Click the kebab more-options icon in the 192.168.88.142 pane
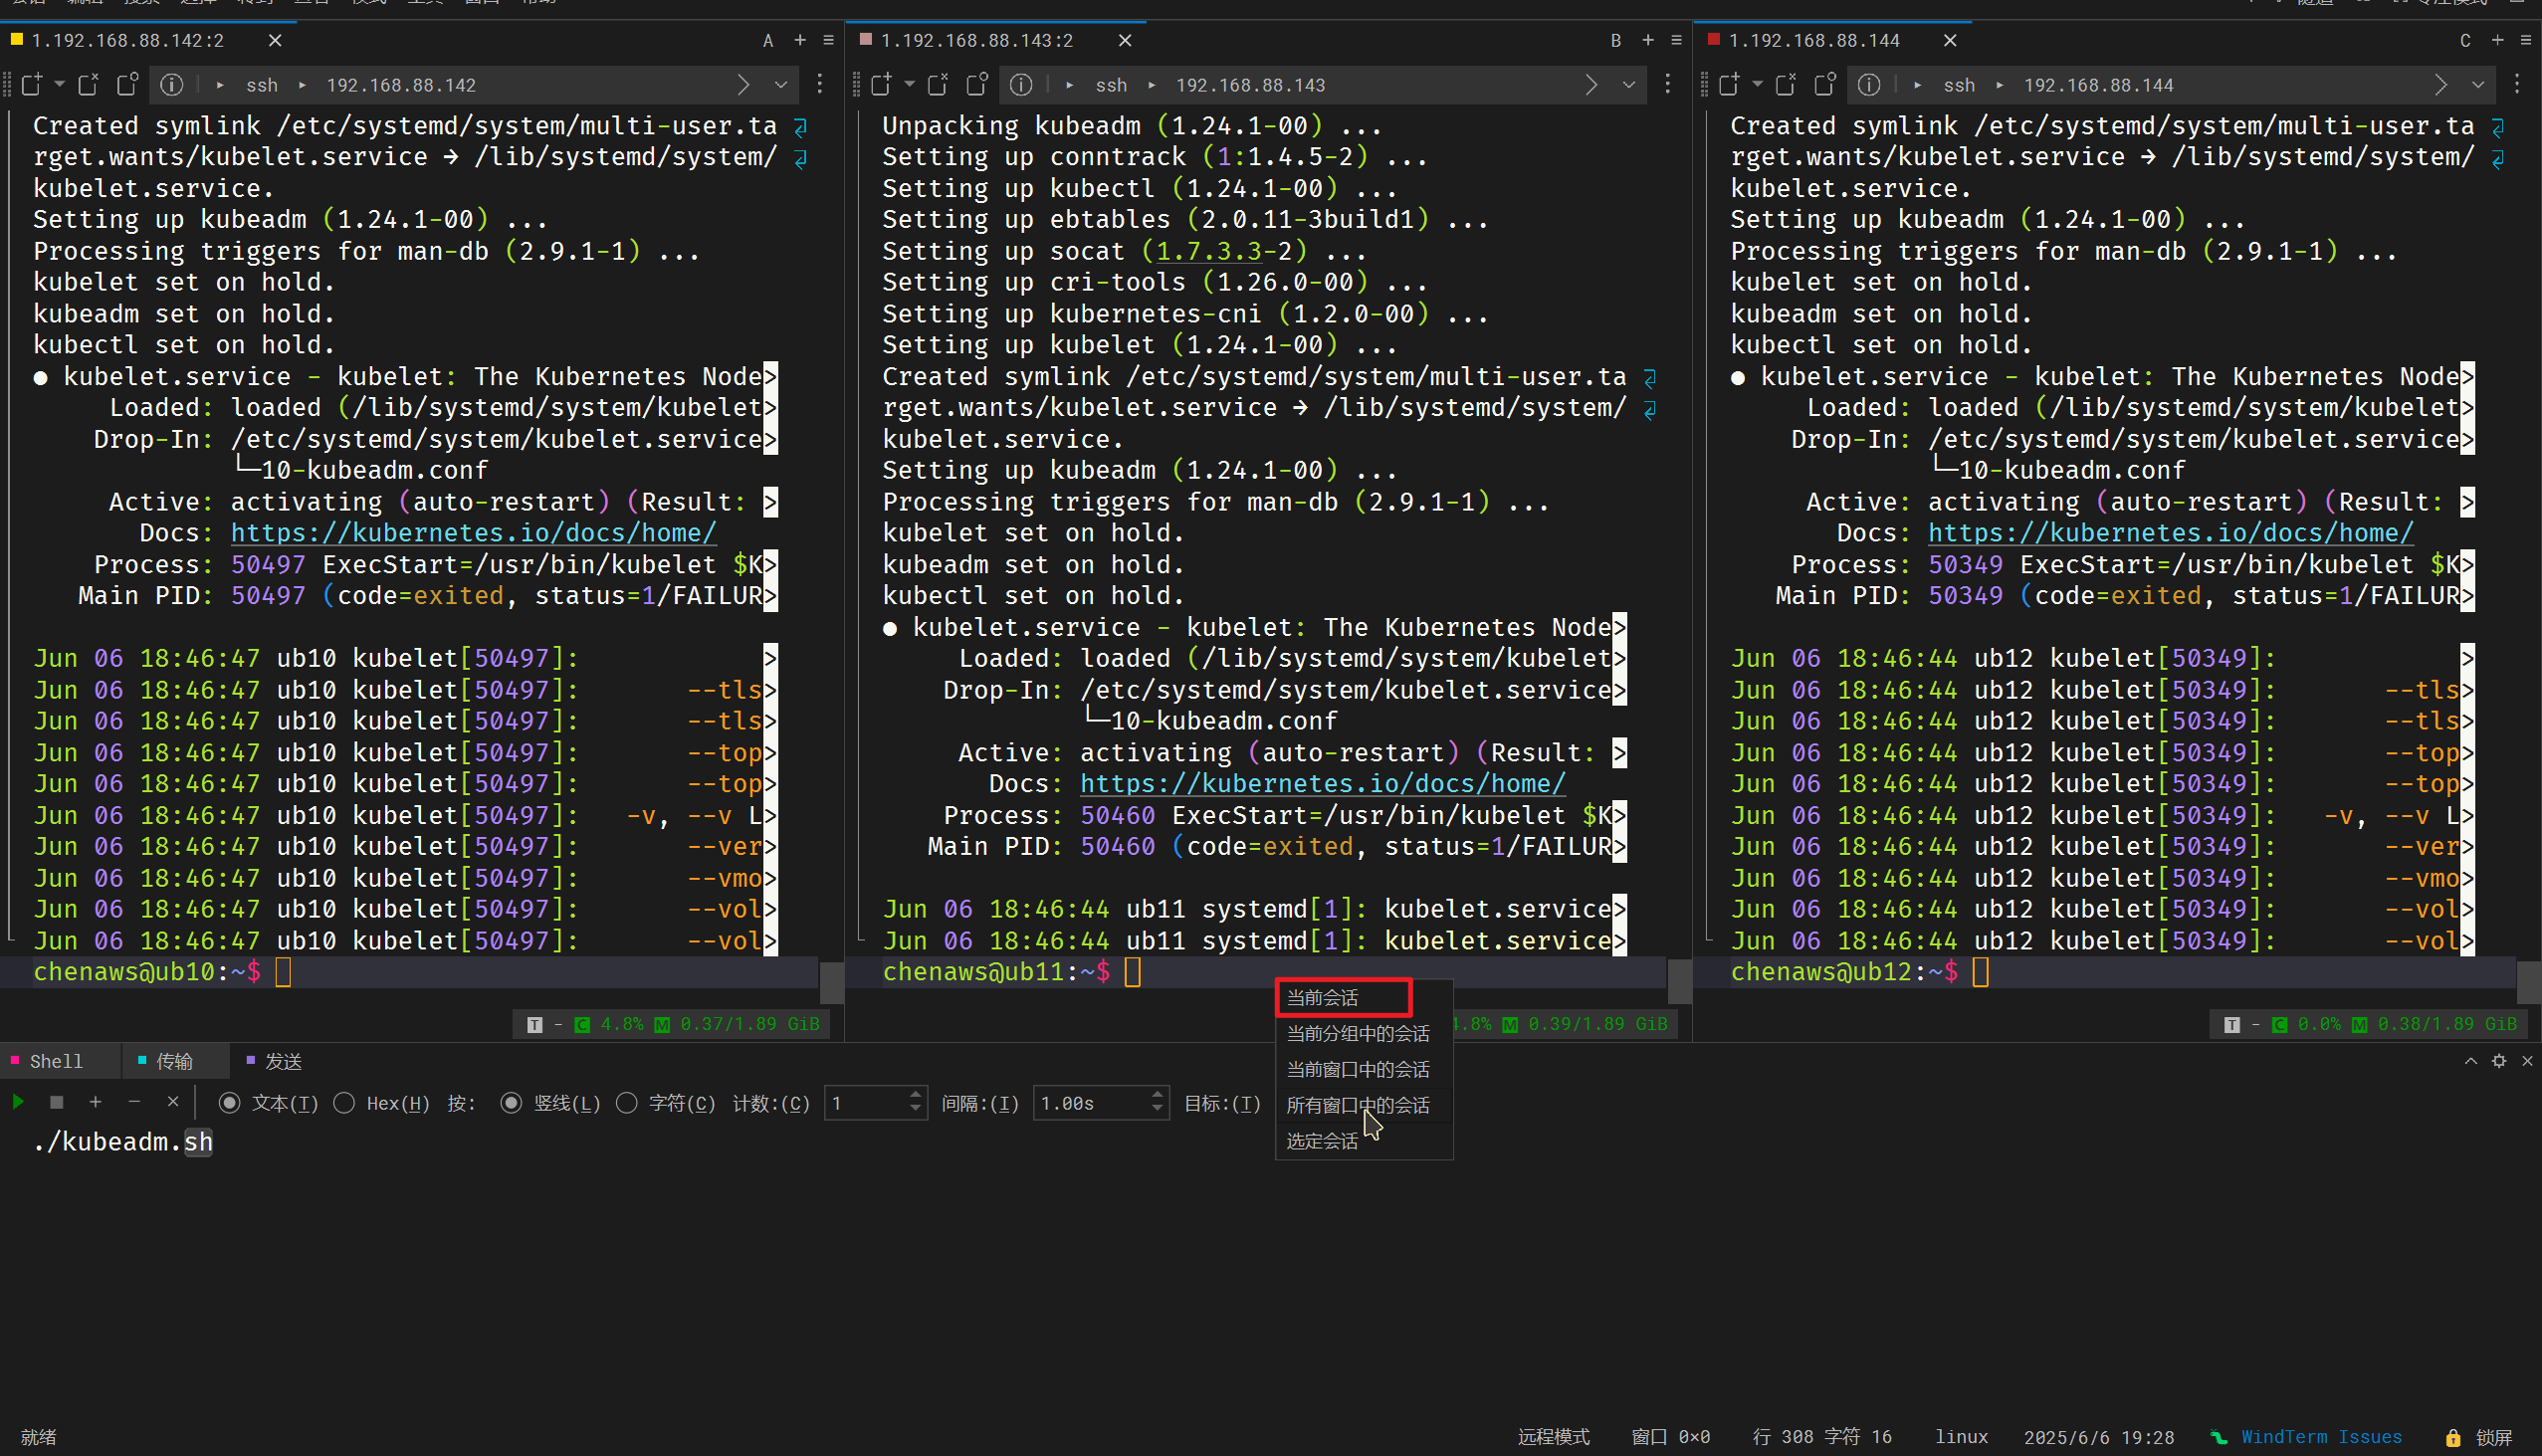 coord(820,85)
